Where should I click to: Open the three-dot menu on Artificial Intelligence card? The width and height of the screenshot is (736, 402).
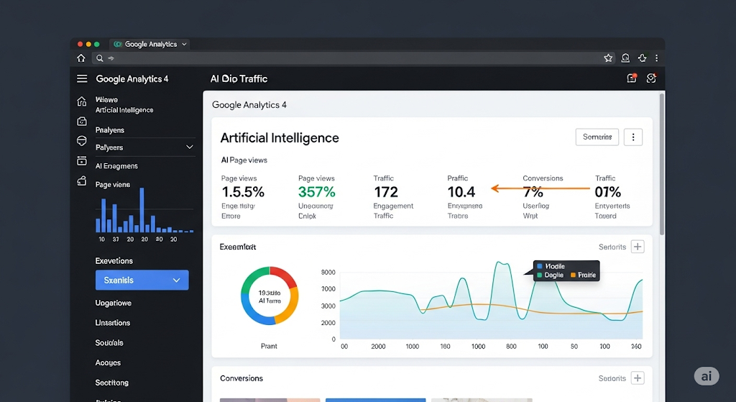click(x=633, y=137)
